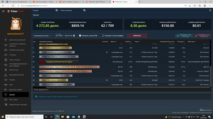Image resolution: width=213 pixels, height=119 pixels.
Task: Click the table horizontal scrollbar
Action: 128,87
